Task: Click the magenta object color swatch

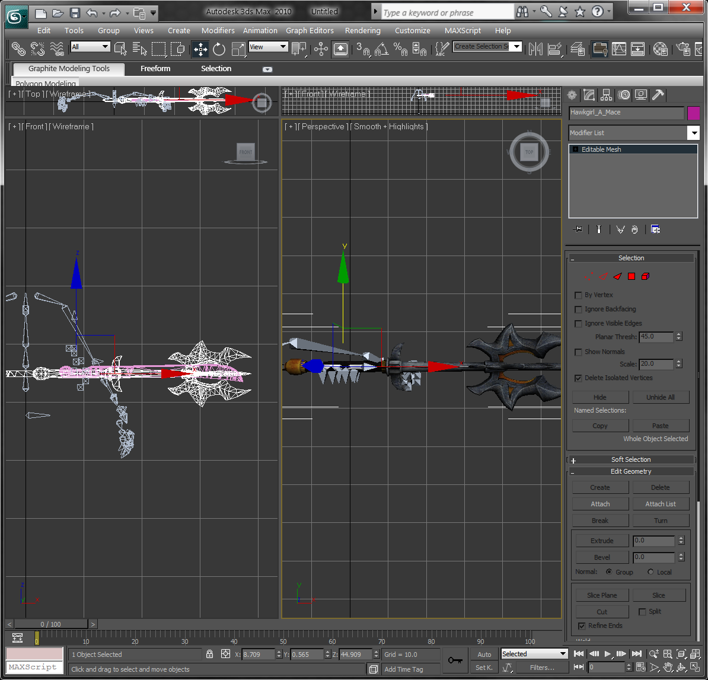Action: [x=693, y=113]
